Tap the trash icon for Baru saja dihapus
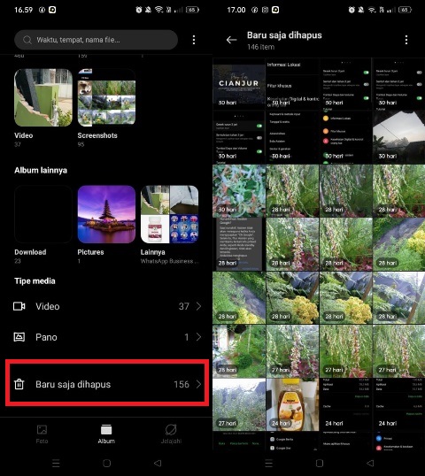 [x=19, y=384]
